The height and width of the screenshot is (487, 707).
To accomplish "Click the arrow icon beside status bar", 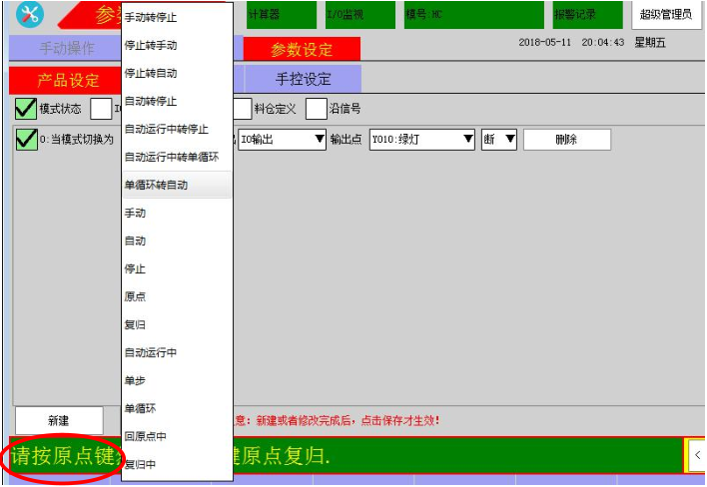I will (696, 455).
